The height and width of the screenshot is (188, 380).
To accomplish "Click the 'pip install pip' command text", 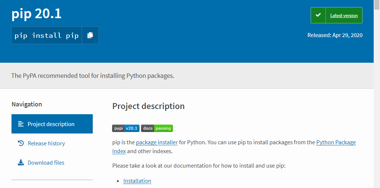I will [46, 36].
